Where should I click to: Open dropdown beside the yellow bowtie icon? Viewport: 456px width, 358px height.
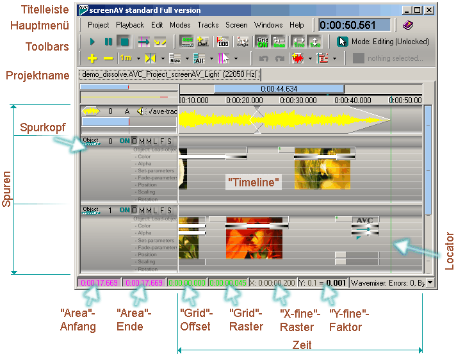point(163,58)
